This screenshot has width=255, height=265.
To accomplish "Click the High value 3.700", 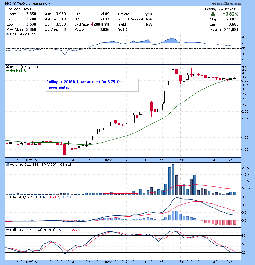I will (31, 19).
